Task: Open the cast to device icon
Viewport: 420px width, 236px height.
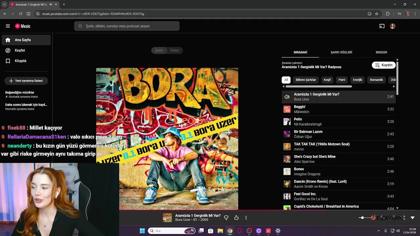Action: [382, 26]
